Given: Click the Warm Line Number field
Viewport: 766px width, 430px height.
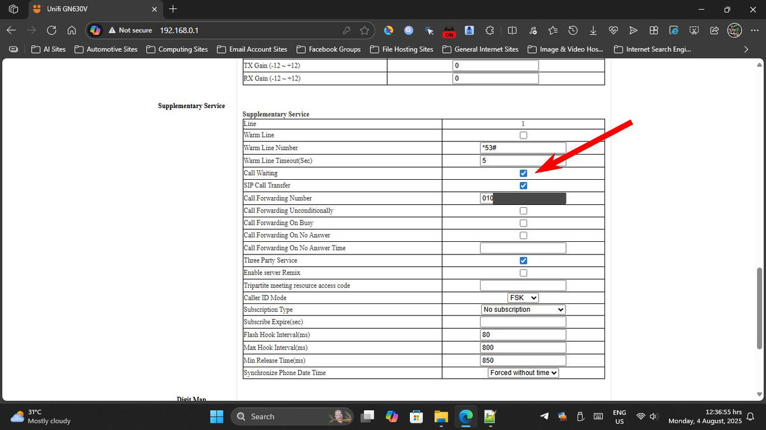Looking at the screenshot, I should tap(523, 148).
